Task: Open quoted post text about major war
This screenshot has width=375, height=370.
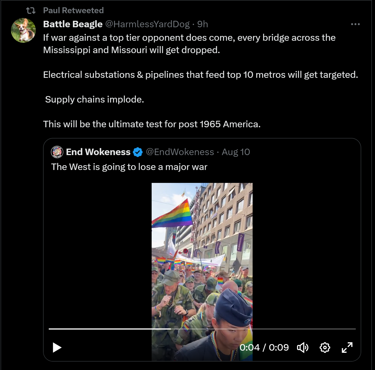Action: 129,167
